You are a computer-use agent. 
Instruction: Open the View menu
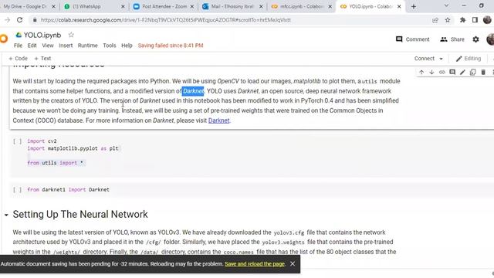pyautogui.click(x=48, y=46)
